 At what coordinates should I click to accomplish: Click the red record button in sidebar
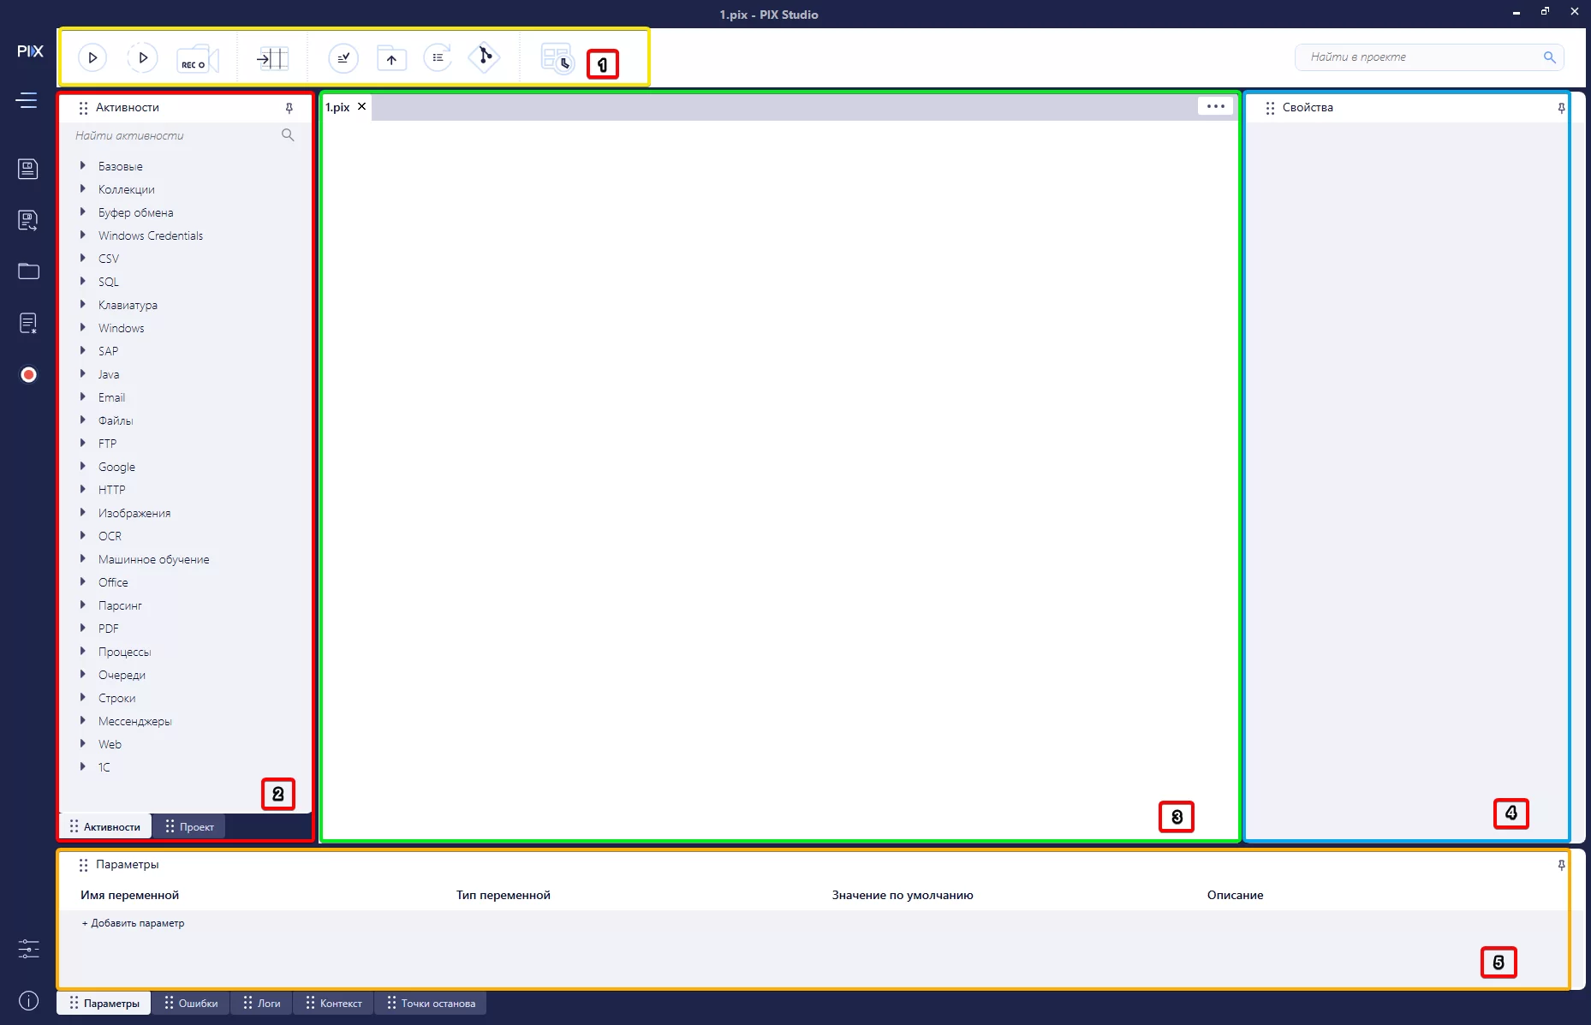pos(28,374)
